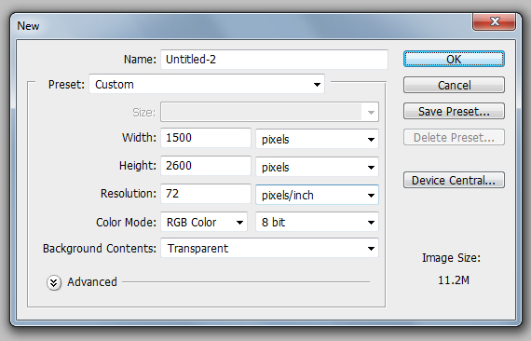Open the Preset dropdown showing Custom
This screenshot has height=341, width=531.
(207, 84)
